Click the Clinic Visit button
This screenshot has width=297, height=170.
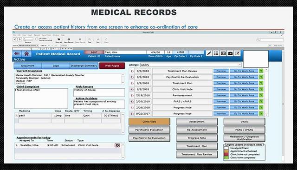pos(149,122)
